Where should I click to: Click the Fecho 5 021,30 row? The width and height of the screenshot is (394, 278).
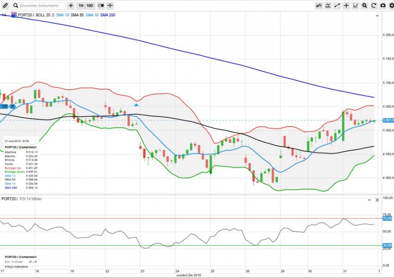[x=21, y=164]
